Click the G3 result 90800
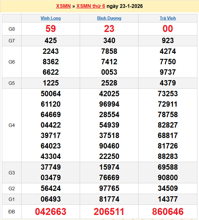199x220 pixels. click(x=168, y=178)
